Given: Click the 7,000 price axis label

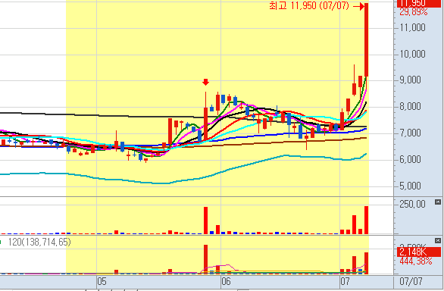Looking at the screenshot, I should pyautogui.click(x=410, y=133).
